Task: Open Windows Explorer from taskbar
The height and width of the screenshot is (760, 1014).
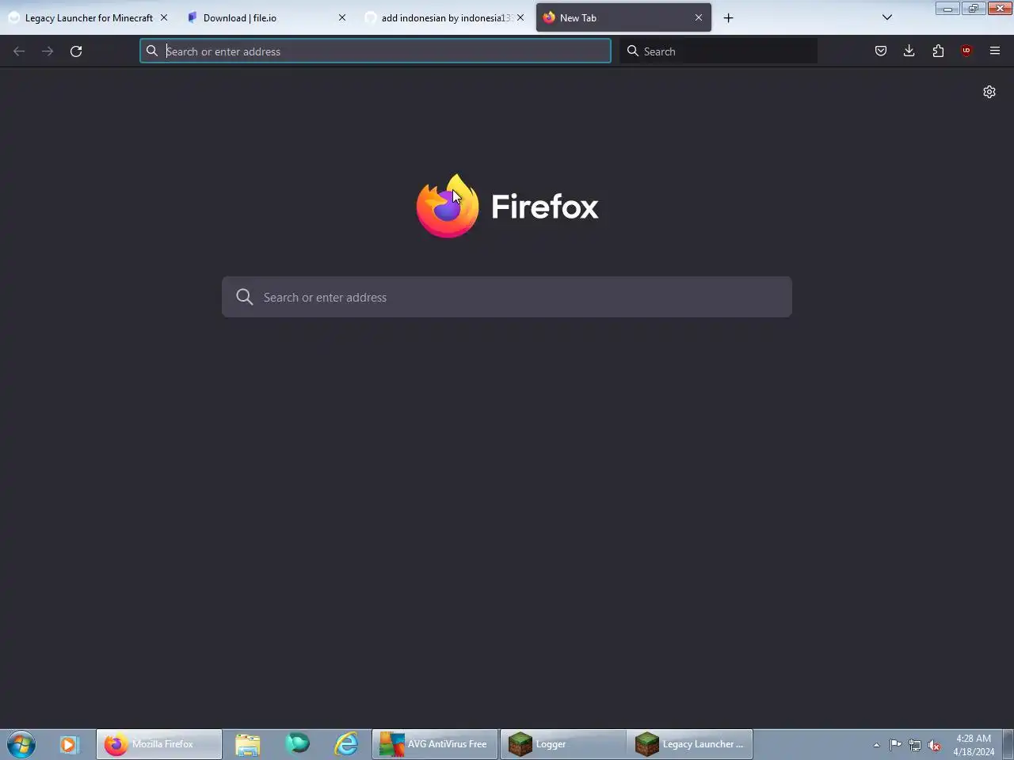Action: [x=248, y=744]
